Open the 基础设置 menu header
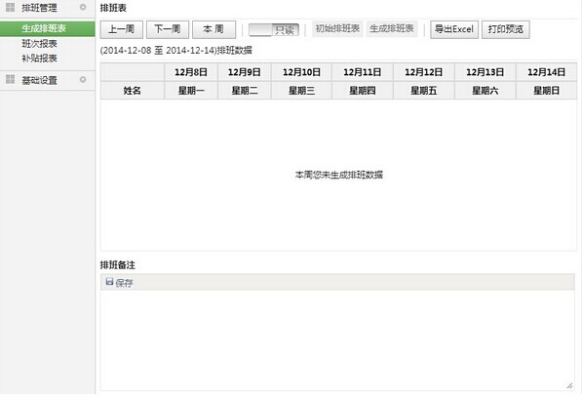The image size is (582, 398). [x=48, y=80]
